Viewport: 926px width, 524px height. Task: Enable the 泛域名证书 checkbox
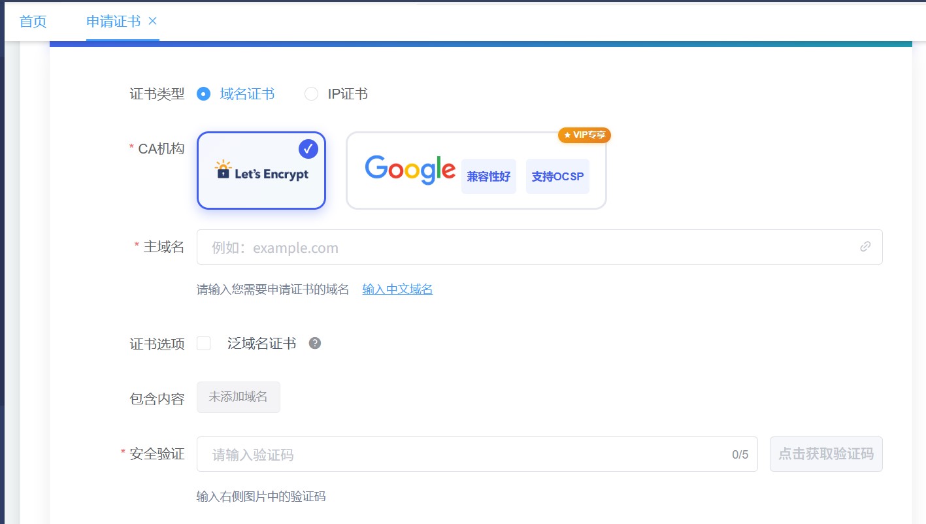pyautogui.click(x=204, y=344)
